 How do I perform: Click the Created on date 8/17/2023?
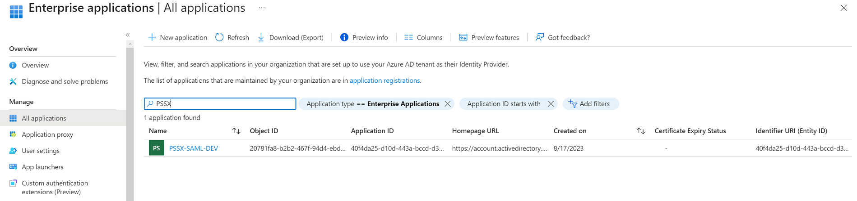click(569, 148)
